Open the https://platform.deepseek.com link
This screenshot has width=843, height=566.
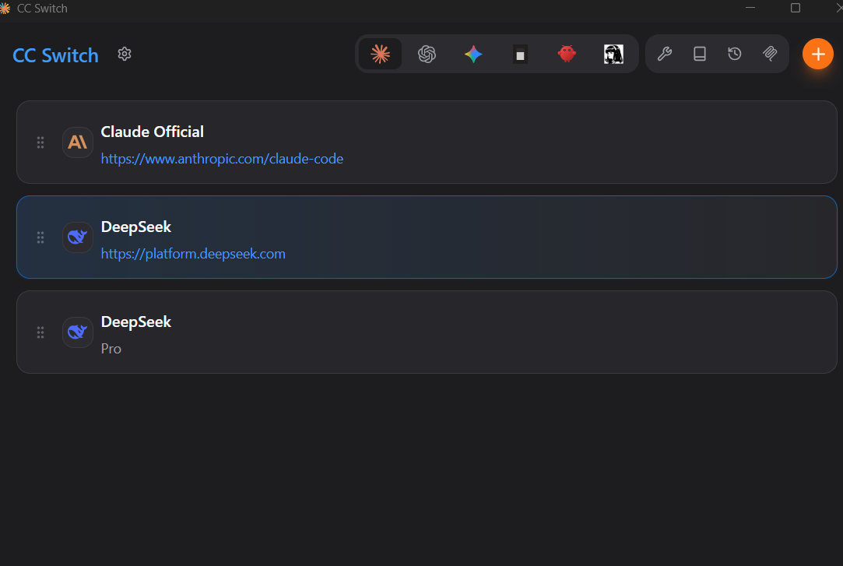193,254
